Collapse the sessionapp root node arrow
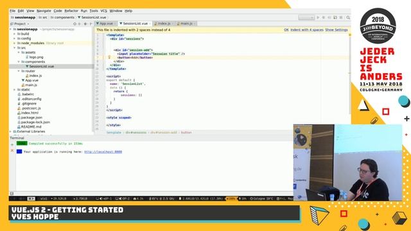 [11, 30]
